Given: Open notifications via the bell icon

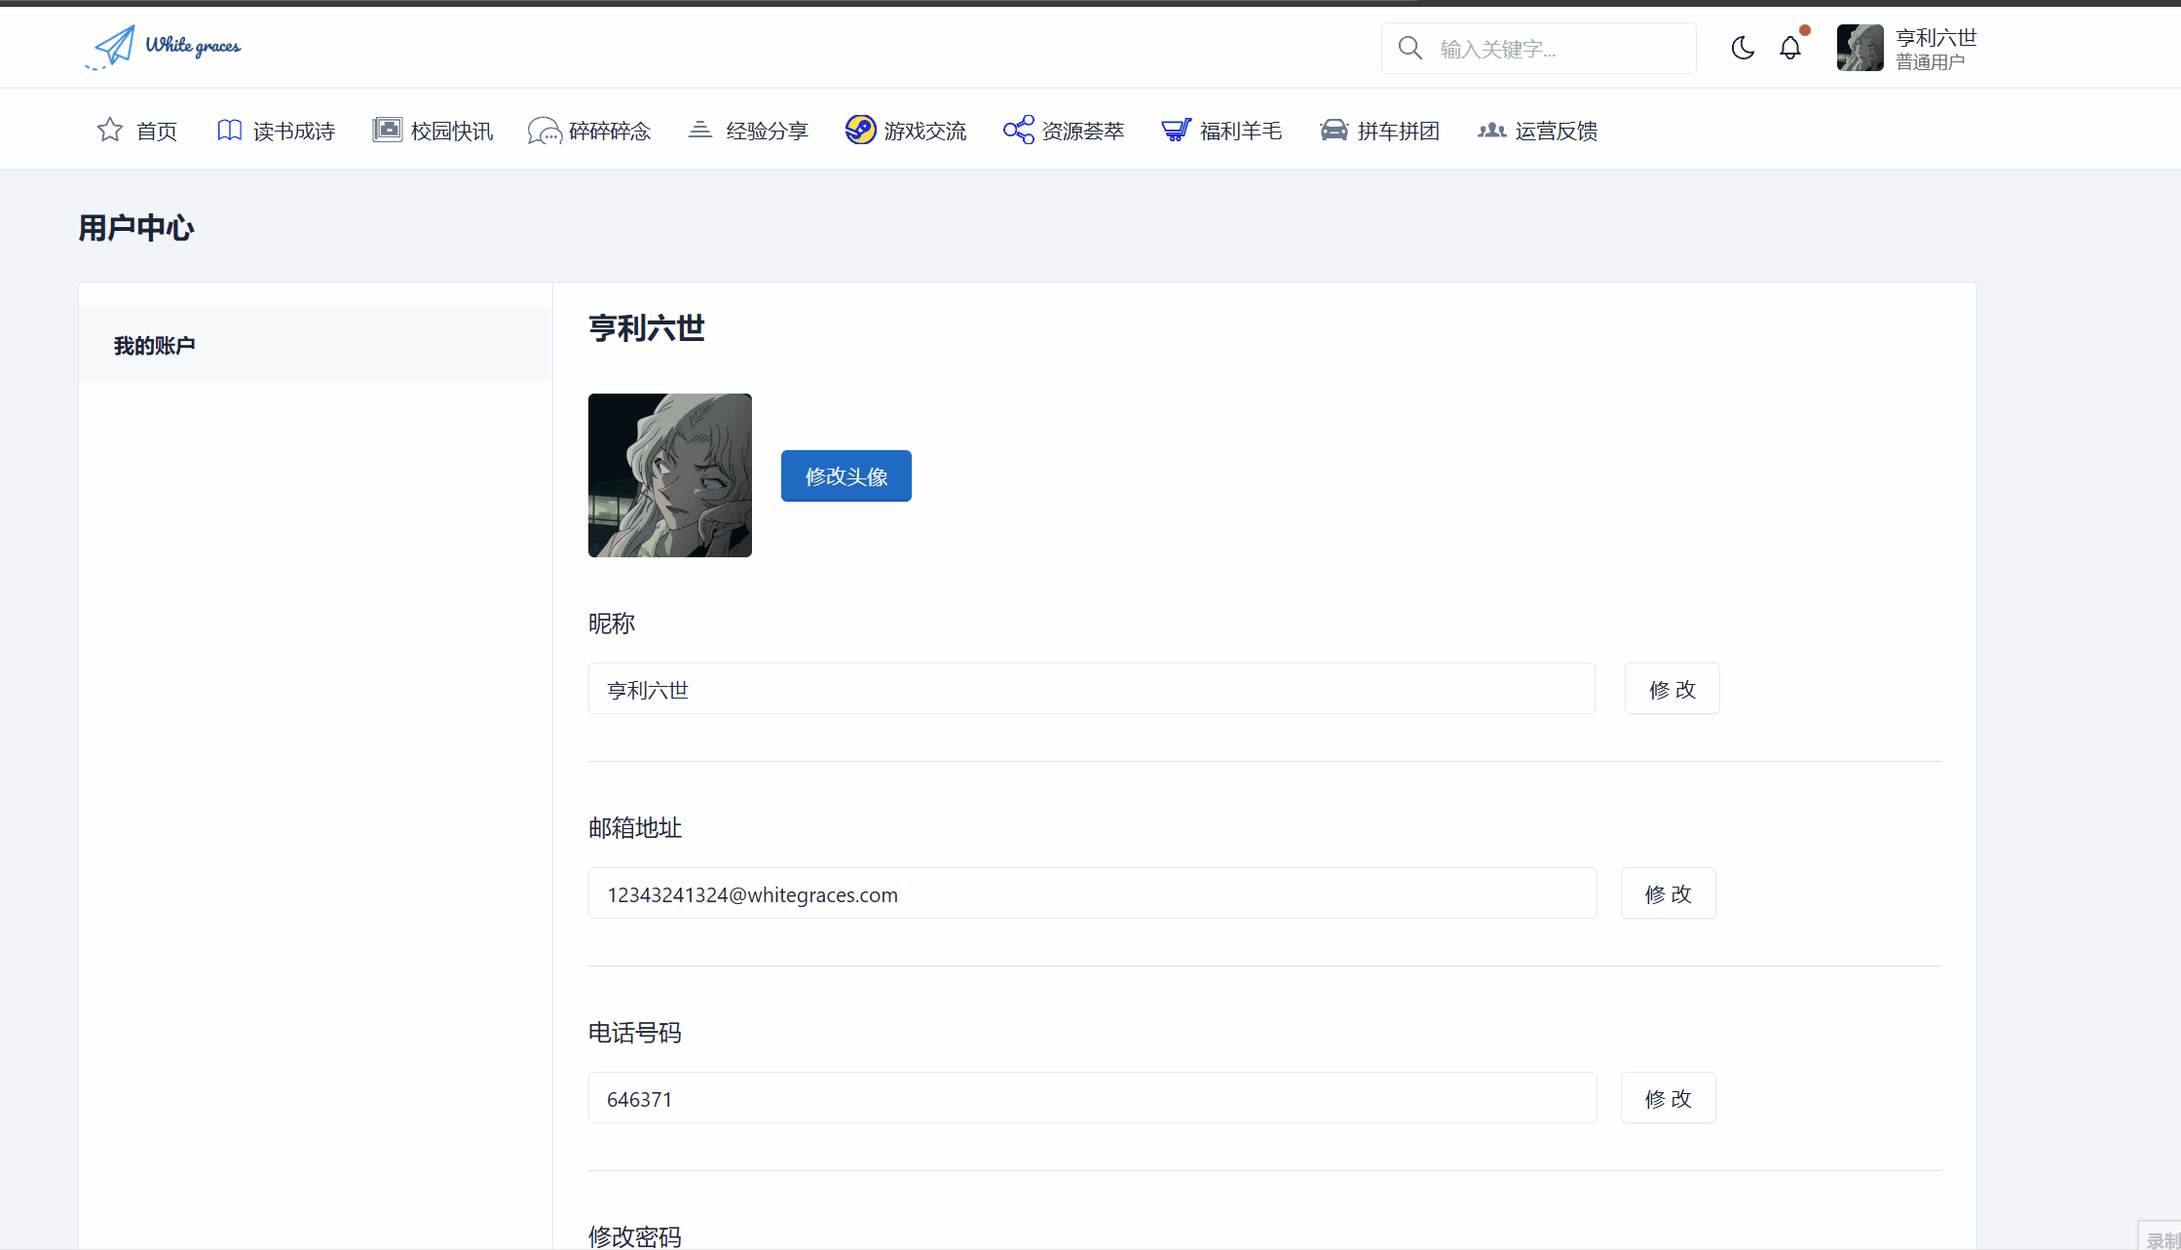Looking at the screenshot, I should 1790,48.
